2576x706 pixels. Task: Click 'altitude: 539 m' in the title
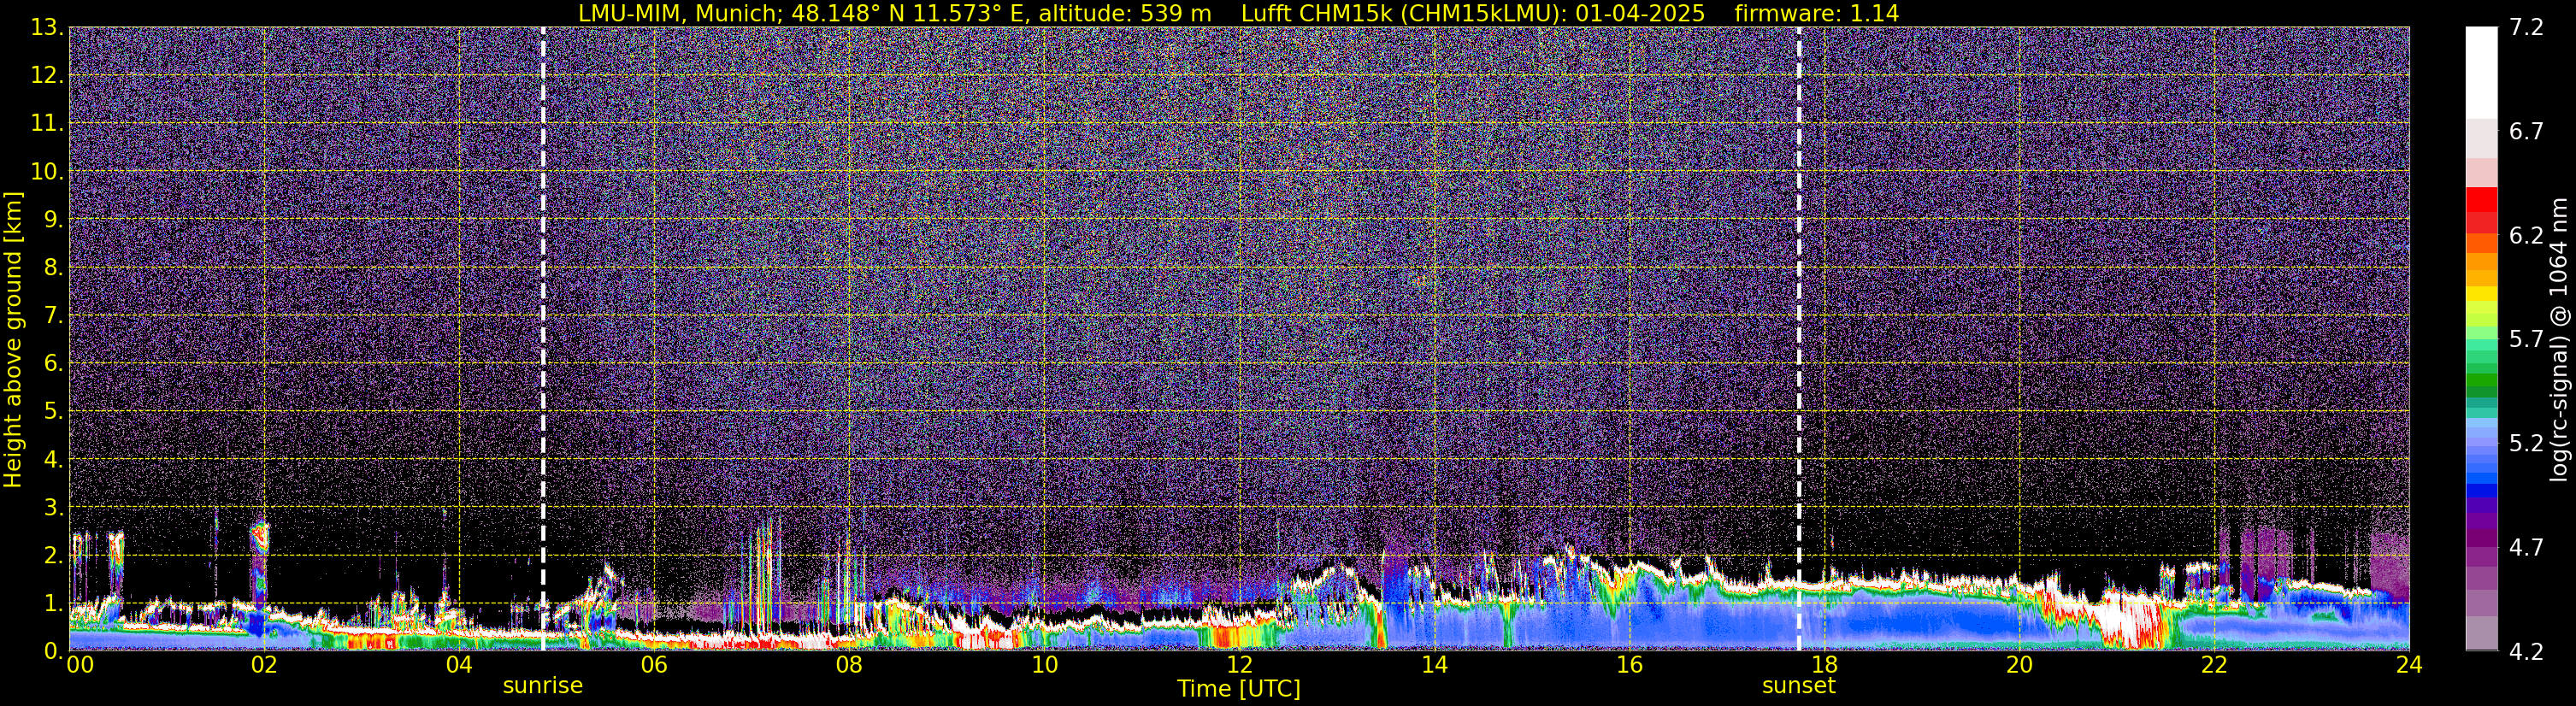click(1125, 13)
